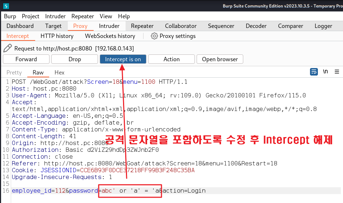Click the Burp Suite lightning logo icon
The width and height of the screenshot is (343, 203).
(6, 6)
